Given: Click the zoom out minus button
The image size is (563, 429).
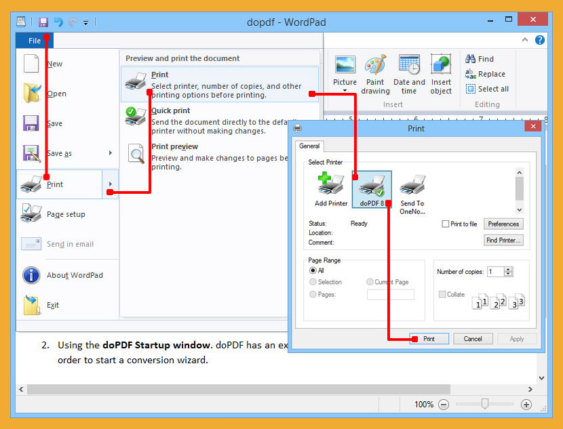Looking at the screenshot, I should pos(444,405).
